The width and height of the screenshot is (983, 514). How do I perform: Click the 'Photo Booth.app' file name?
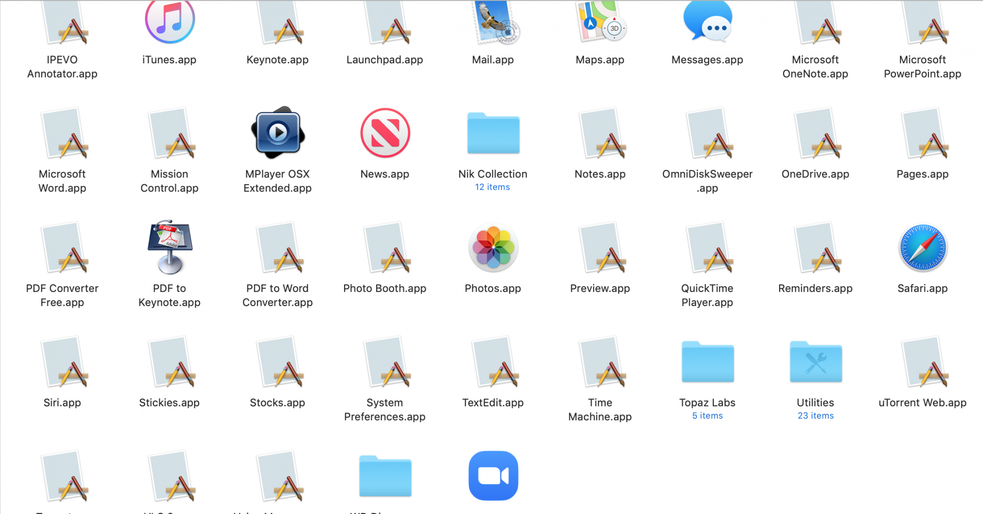pyautogui.click(x=385, y=288)
